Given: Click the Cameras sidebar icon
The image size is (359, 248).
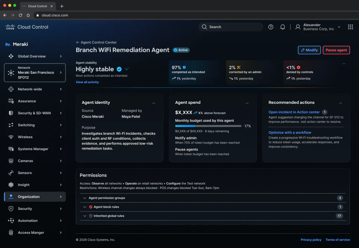Looking at the screenshot, I should (x=11, y=161).
